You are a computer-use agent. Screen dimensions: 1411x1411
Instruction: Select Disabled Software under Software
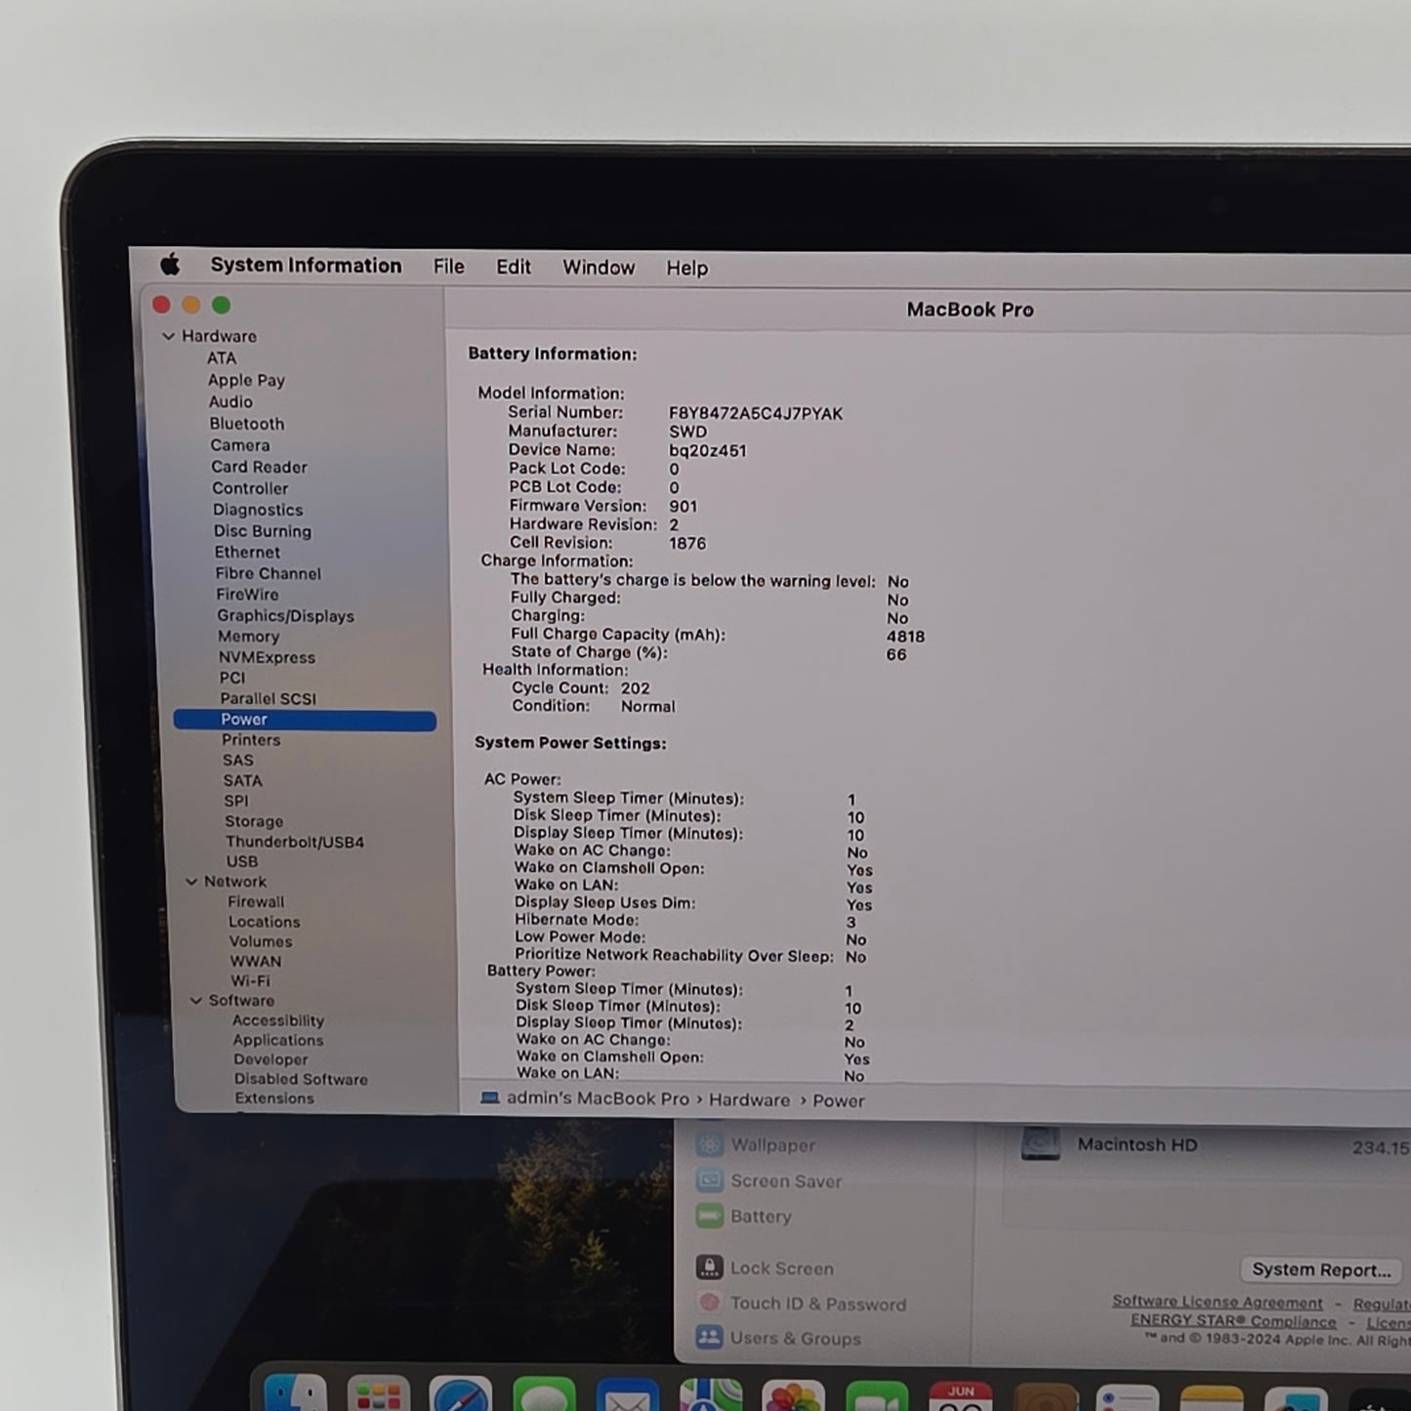[301, 1079]
